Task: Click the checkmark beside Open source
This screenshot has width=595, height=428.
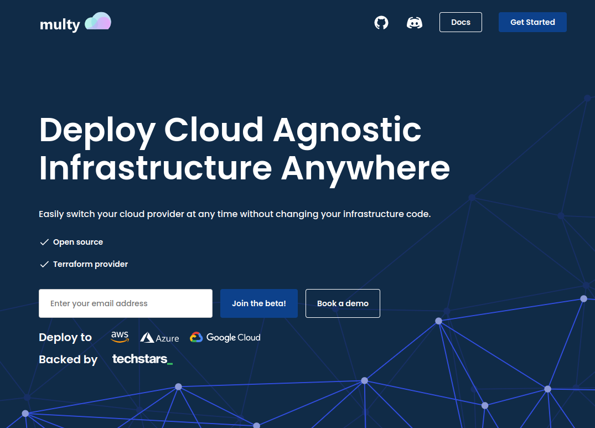Action: pyautogui.click(x=44, y=242)
